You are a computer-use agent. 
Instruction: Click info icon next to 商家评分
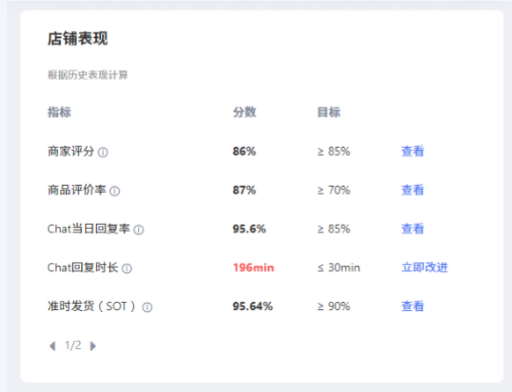coord(103,152)
